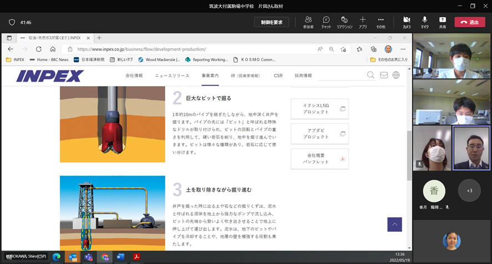Go to the browser home page
The width and height of the screenshot is (492, 264).
click(53, 49)
